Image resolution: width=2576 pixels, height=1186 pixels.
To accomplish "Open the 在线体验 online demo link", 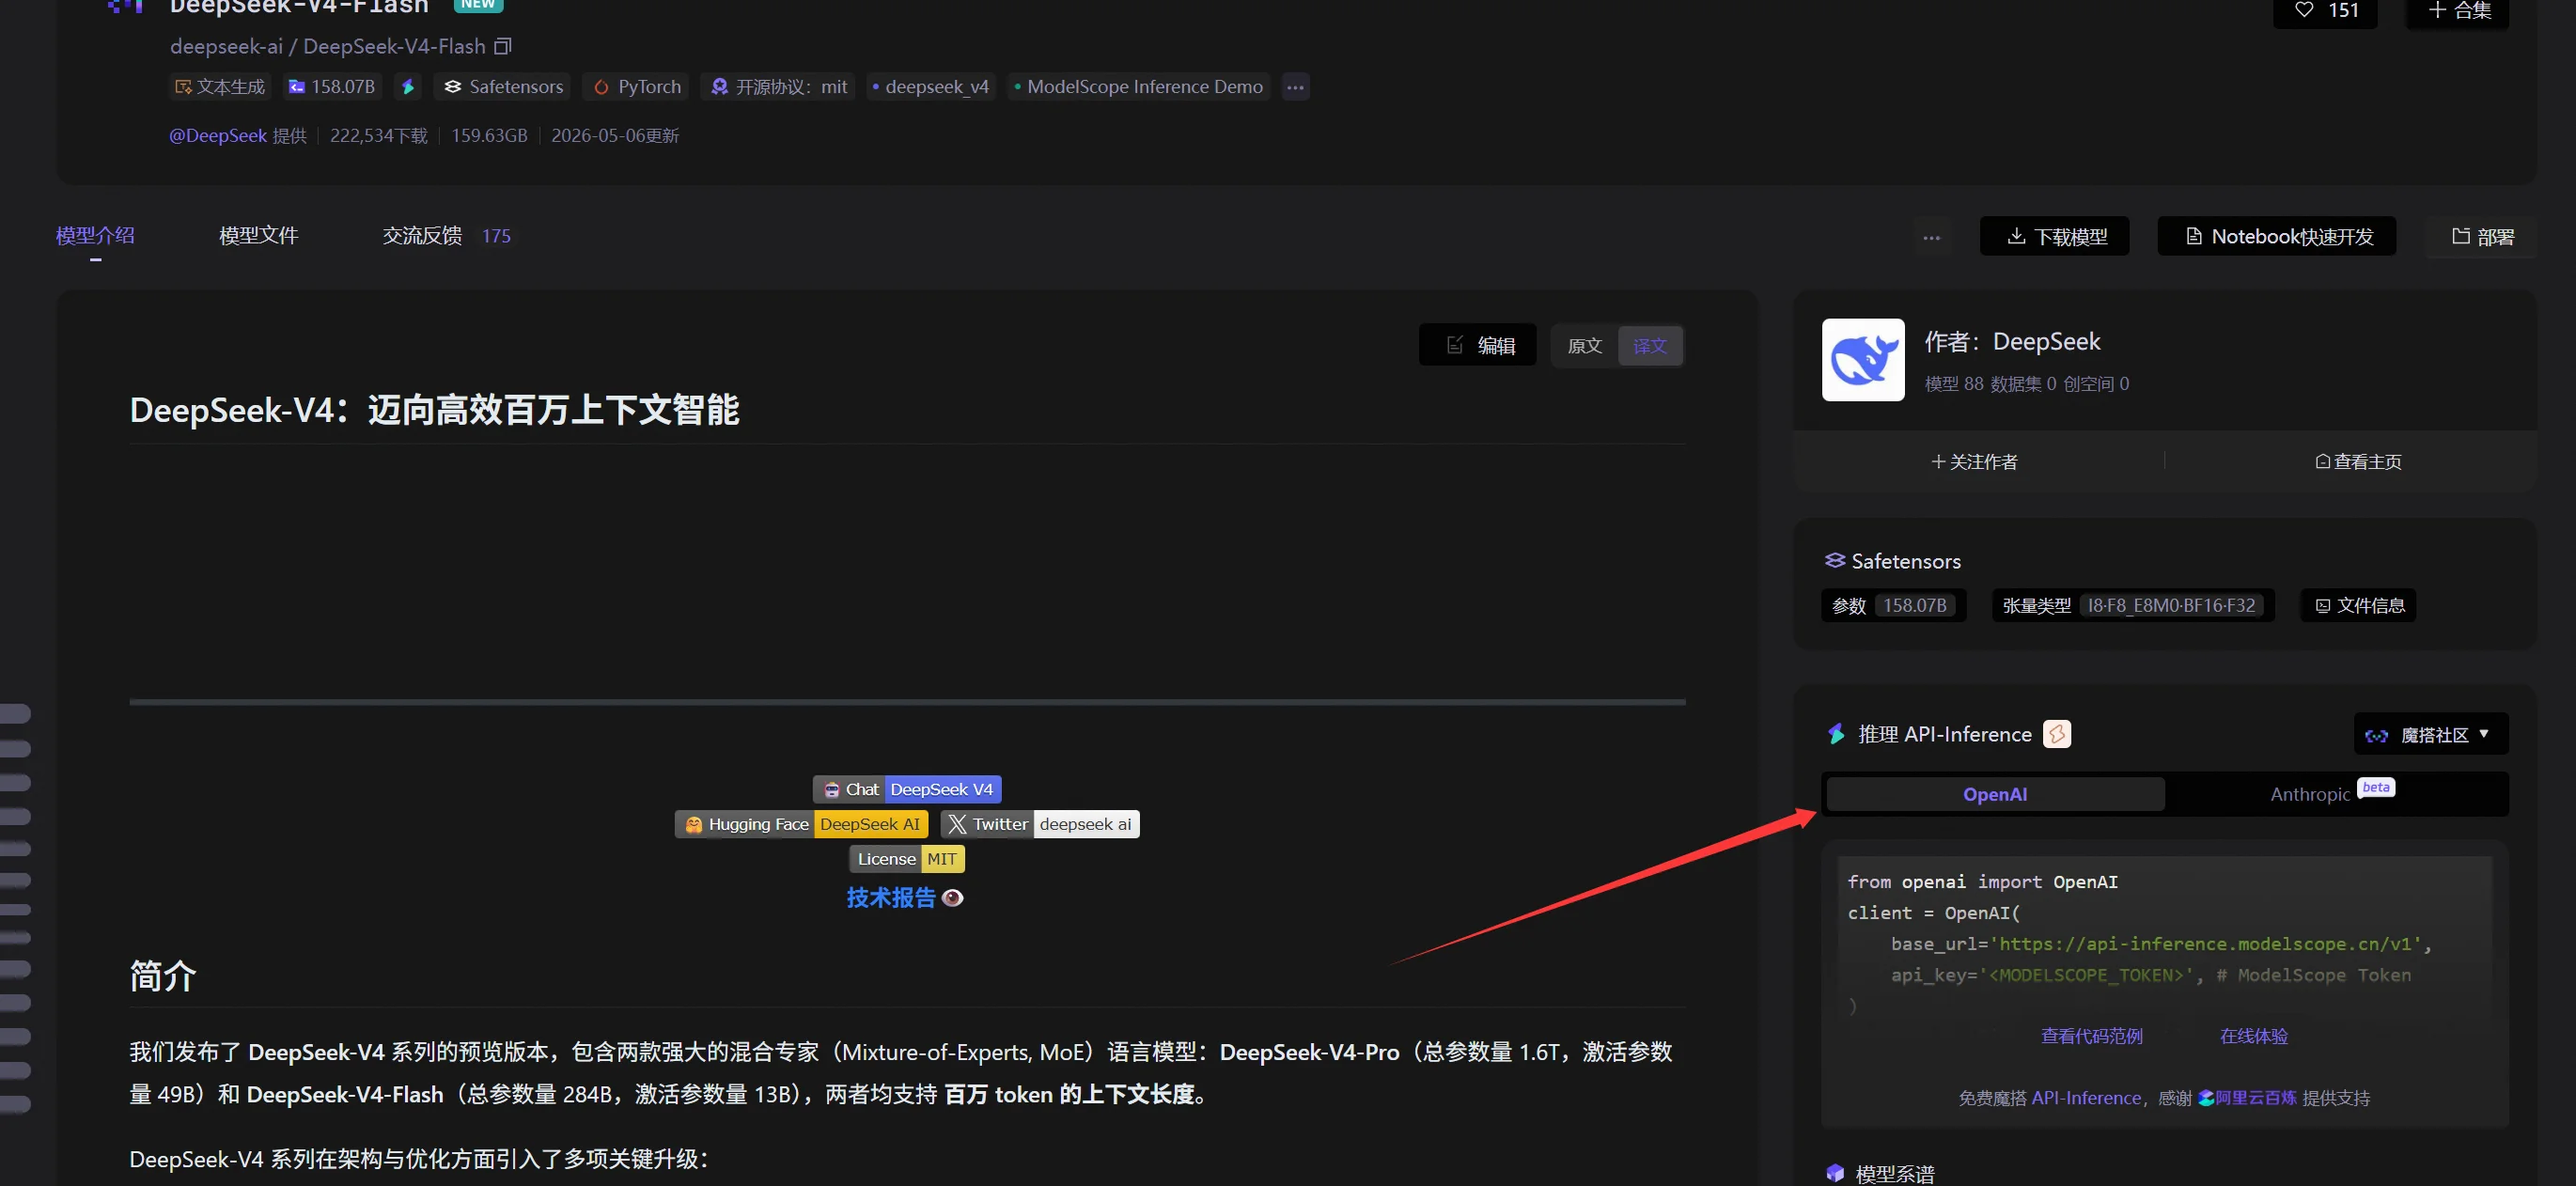I will (2253, 1036).
